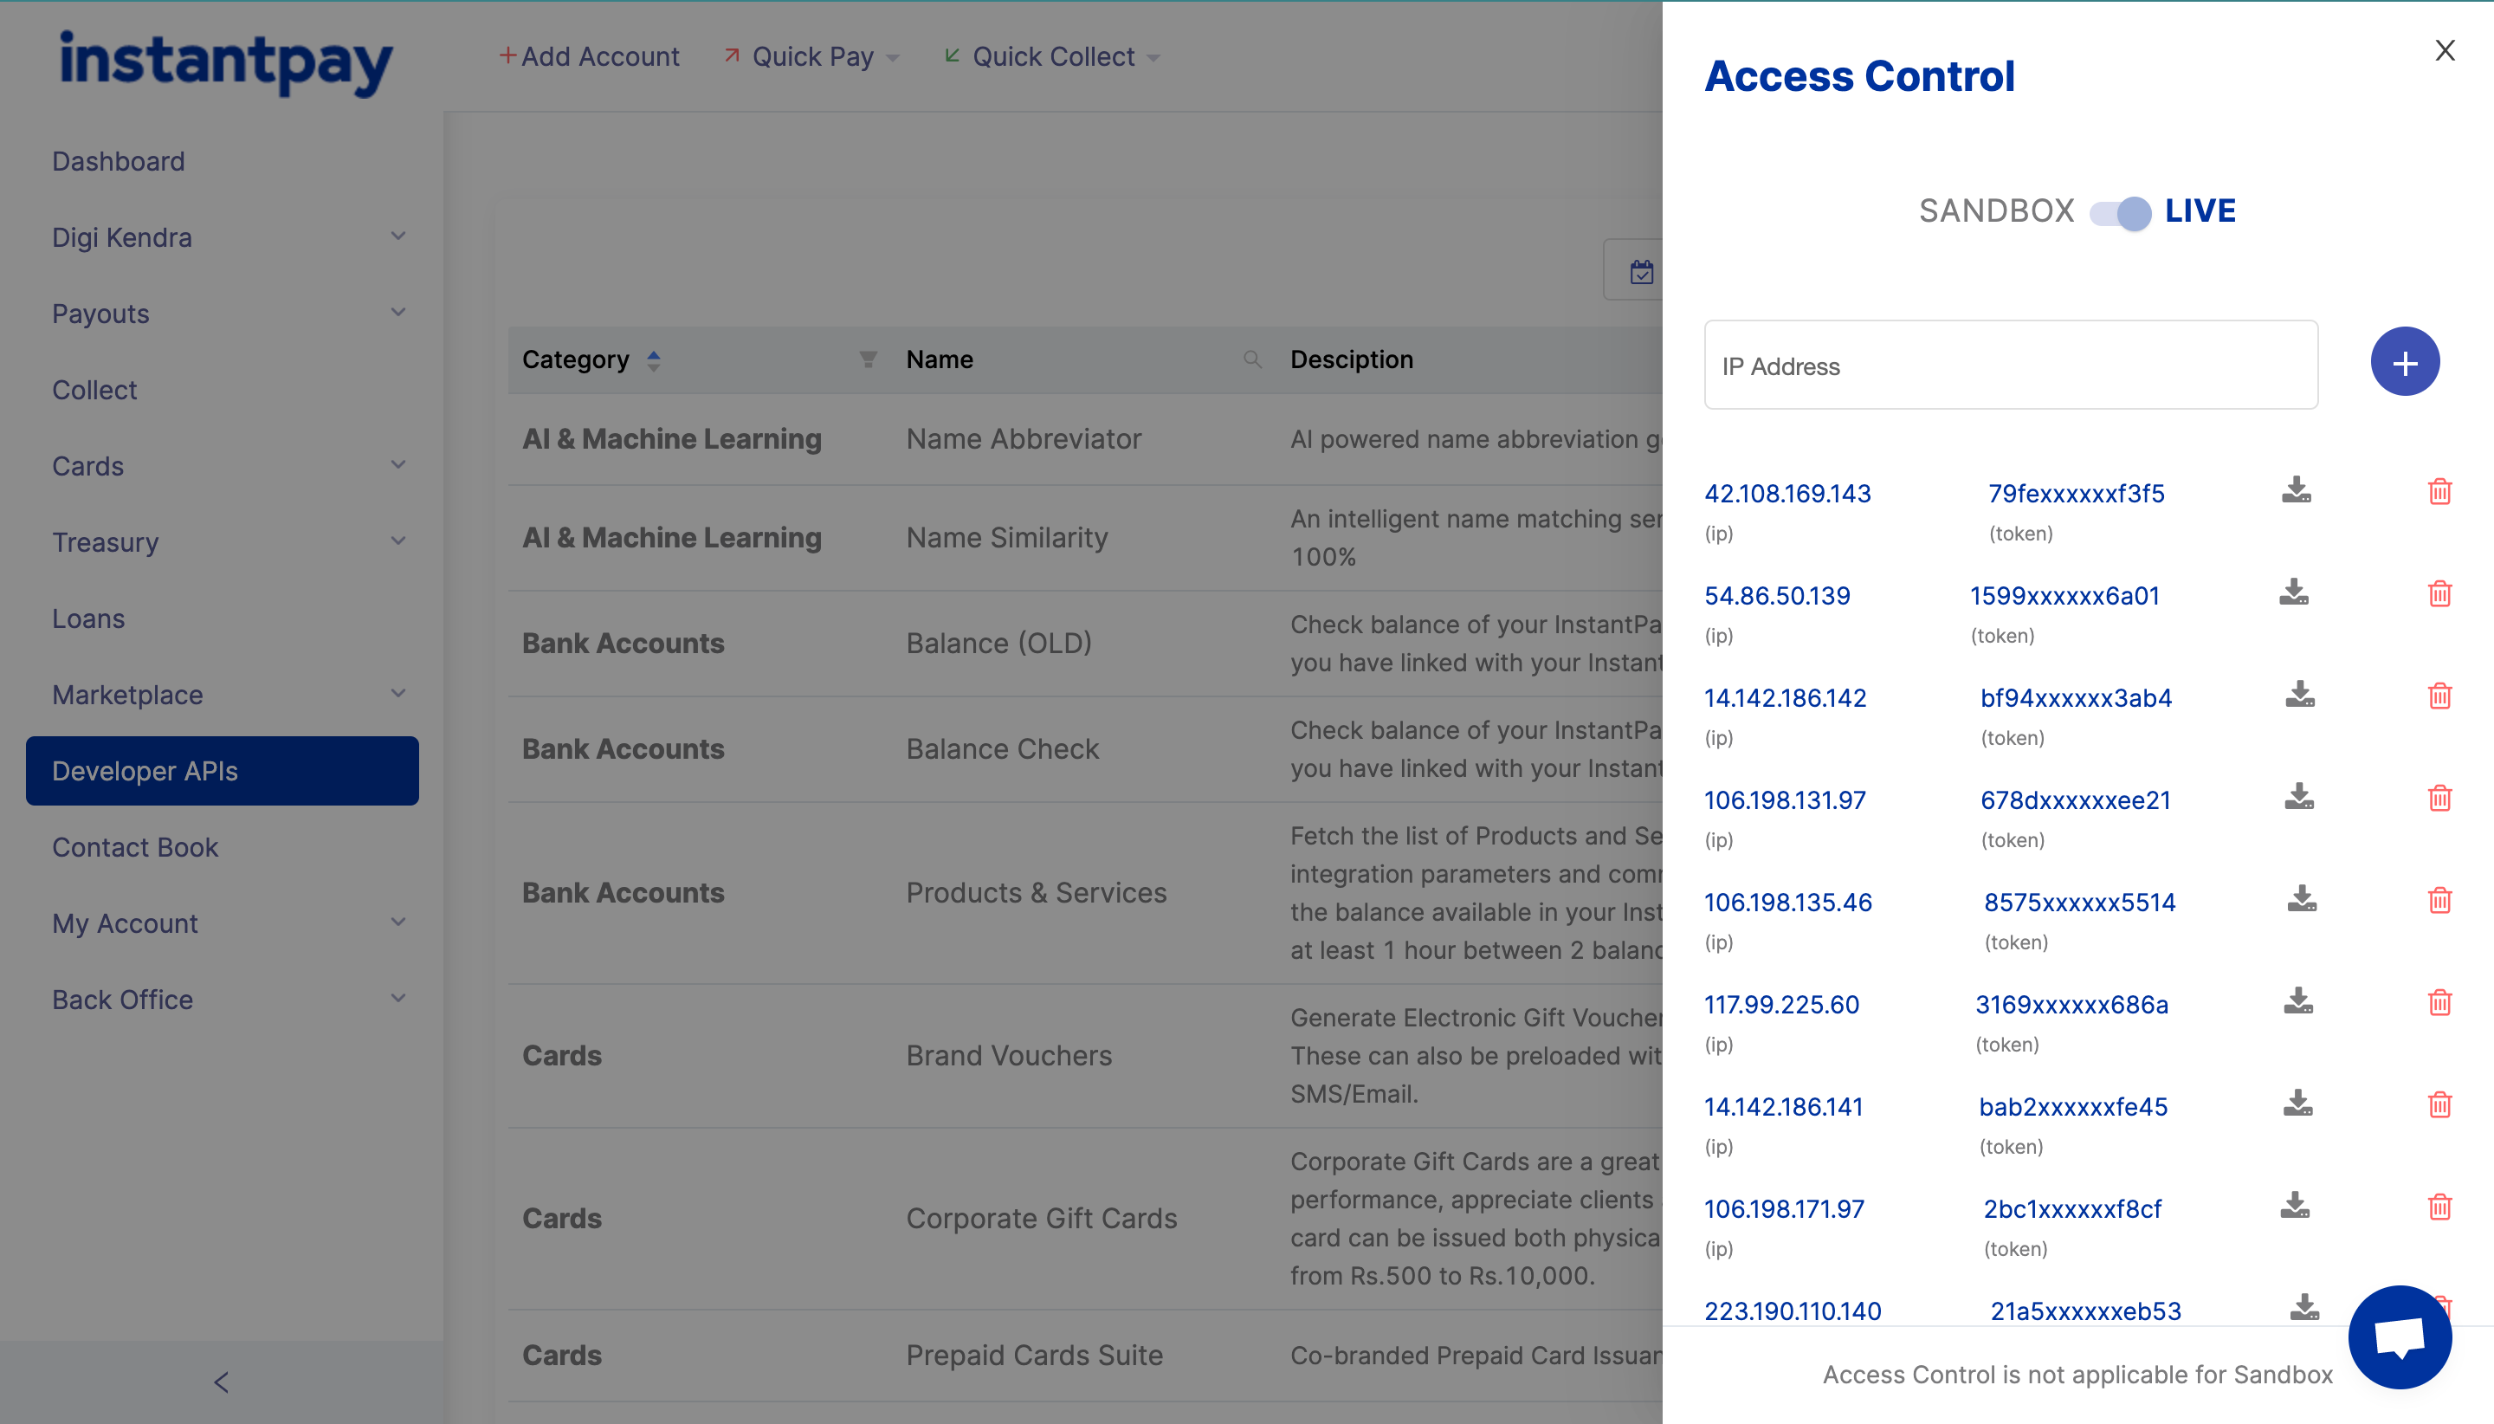
Task: Click the token 8575xxxxxx5514 link
Action: [x=2078, y=902]
